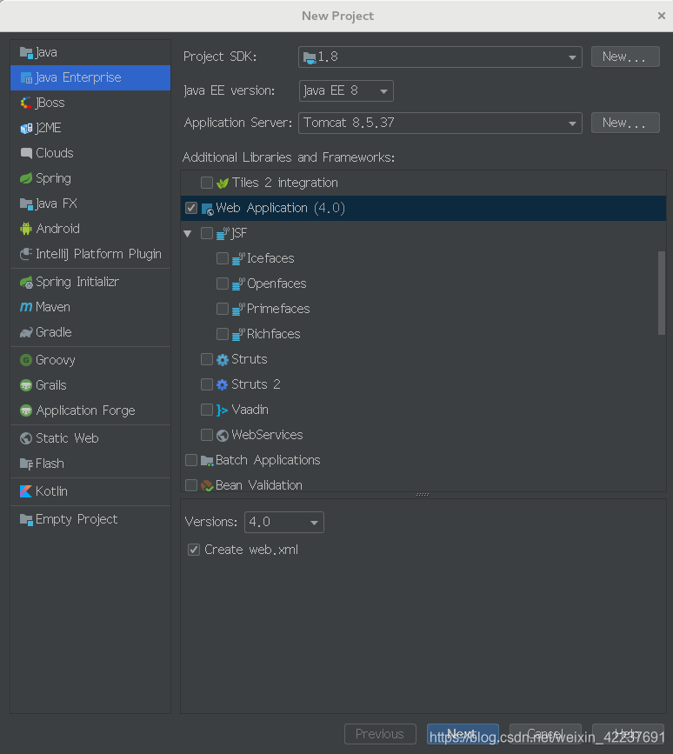Open the Project SDK dropdown
673x754 pixels.
(x=440, y=57)
